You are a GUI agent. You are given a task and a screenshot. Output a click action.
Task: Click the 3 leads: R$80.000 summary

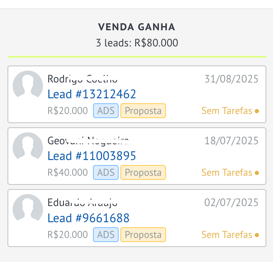pos(136,43)
